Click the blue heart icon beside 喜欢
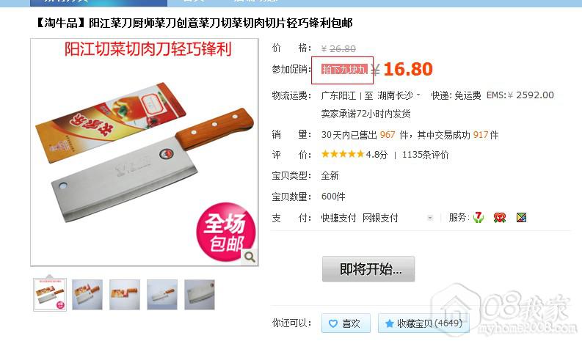Screen dimensions: 582x341 click(x=333, y=323)
